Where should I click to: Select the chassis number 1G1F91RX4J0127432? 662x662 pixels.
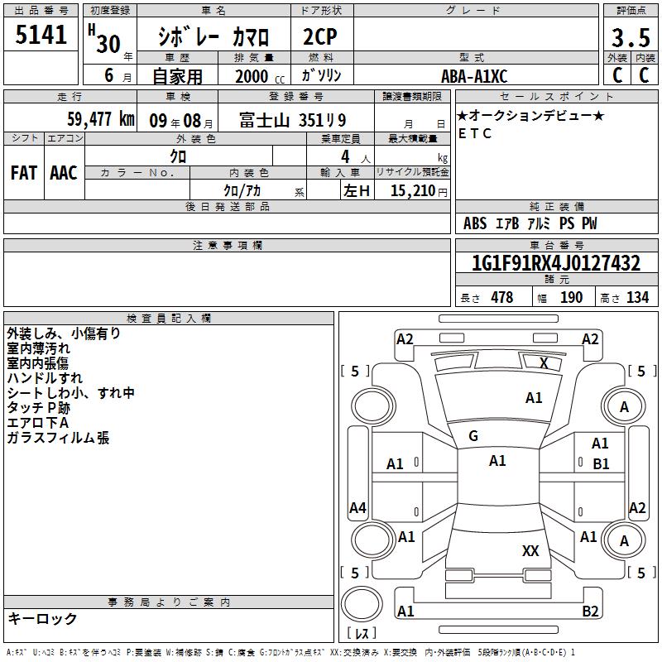pos(555,263)
